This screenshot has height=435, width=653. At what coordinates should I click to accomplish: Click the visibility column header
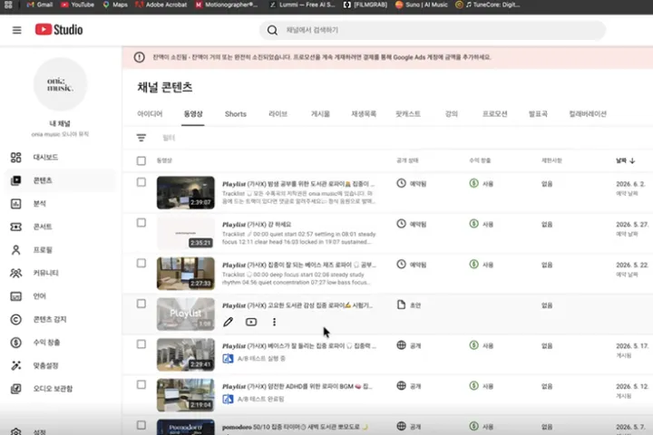tap(407, 160)
